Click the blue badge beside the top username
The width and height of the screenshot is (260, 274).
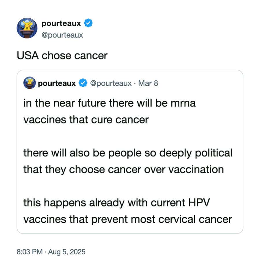pos(88,23)
